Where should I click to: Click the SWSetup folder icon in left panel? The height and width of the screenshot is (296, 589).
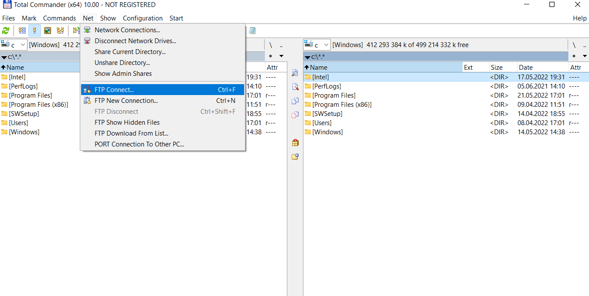4,114
